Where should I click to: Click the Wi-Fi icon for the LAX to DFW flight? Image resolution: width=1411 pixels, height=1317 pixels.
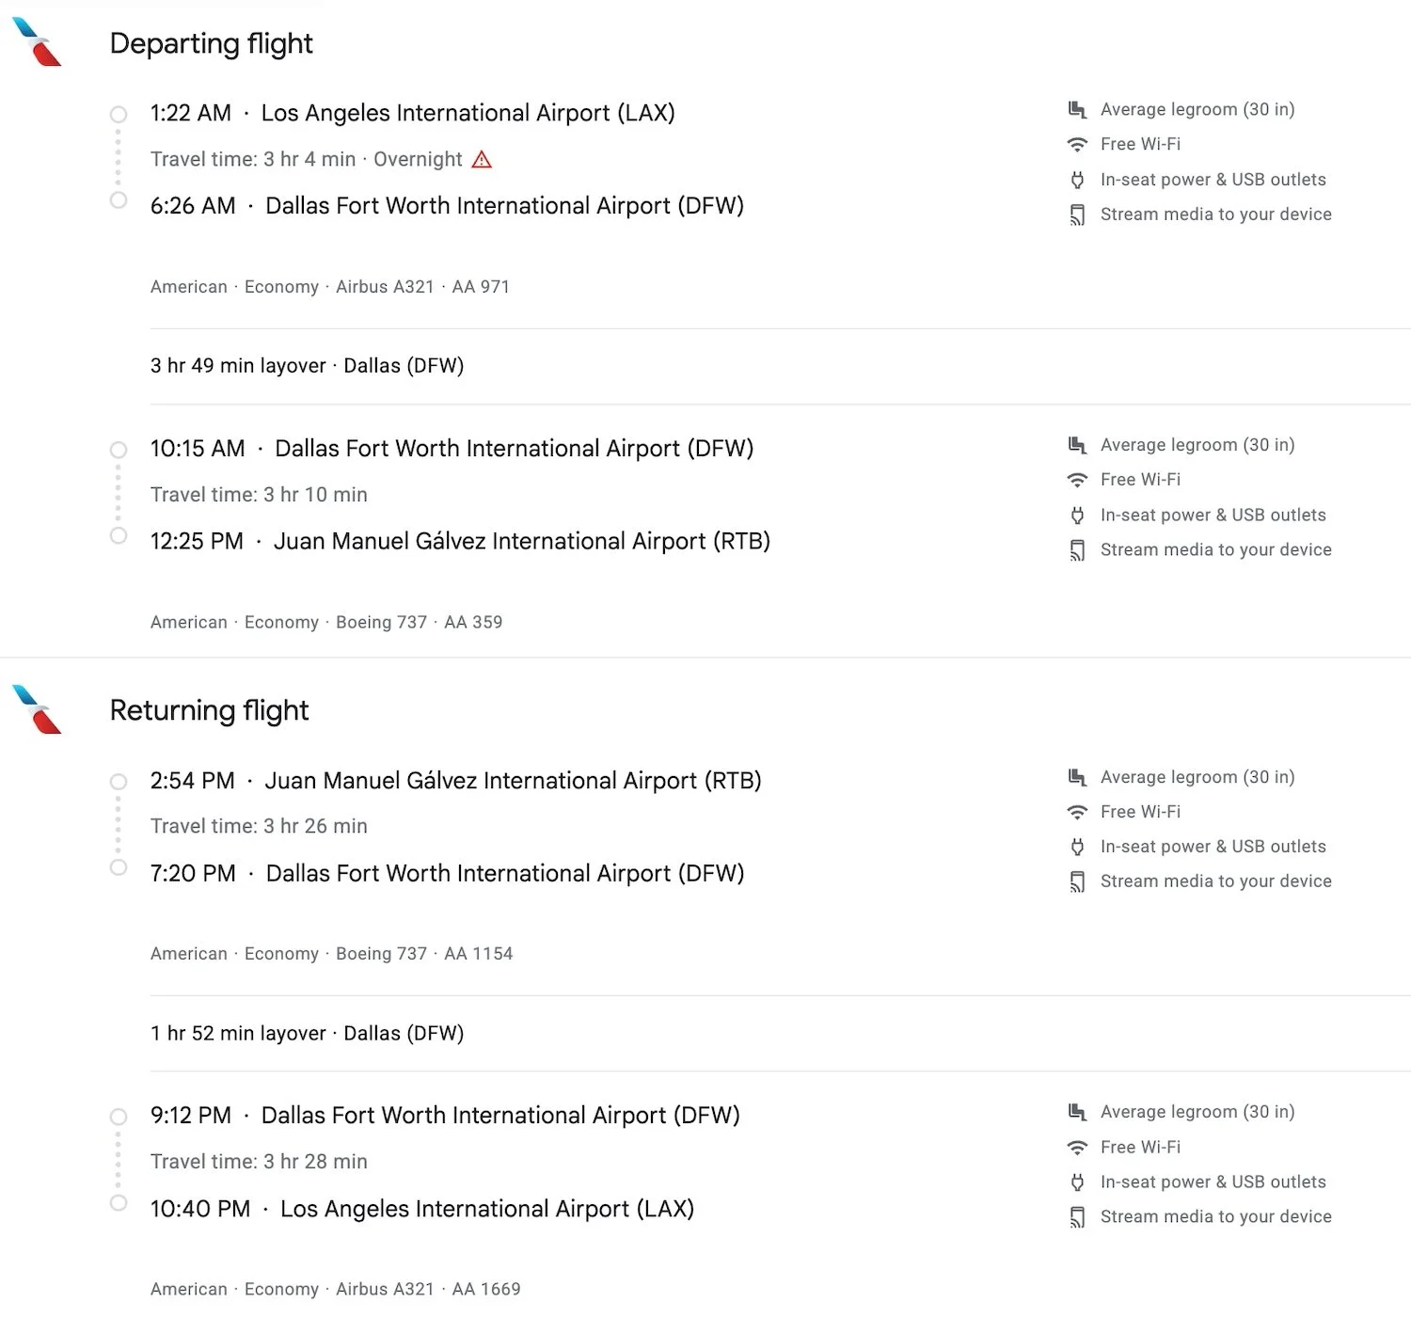click(1077, 144)
